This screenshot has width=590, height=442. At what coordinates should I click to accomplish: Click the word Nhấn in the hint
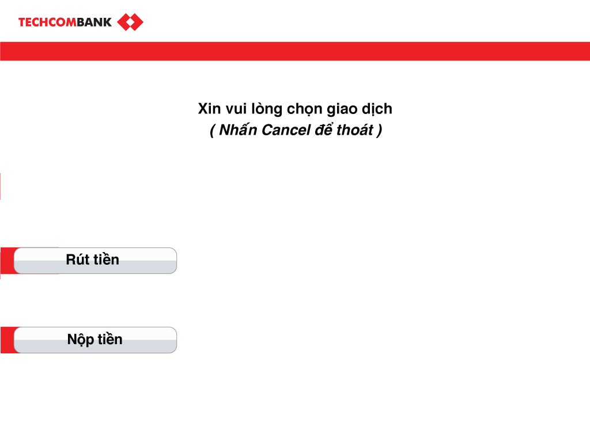(239, 131)
